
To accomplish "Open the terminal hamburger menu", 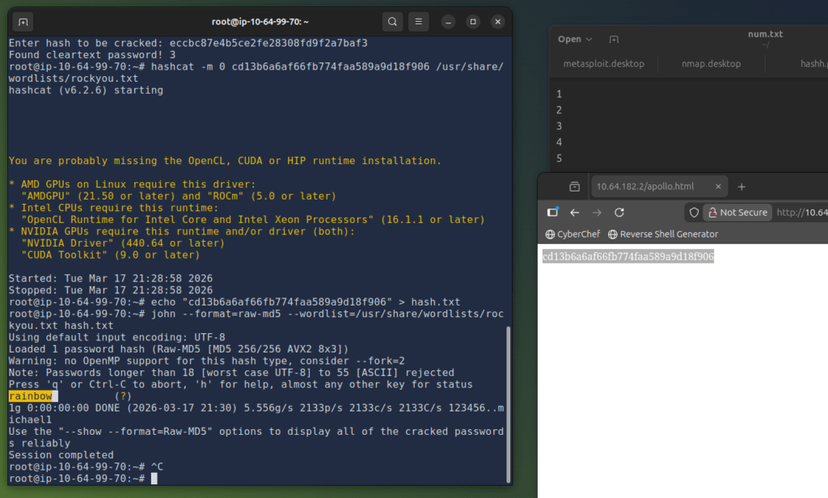I will pos(418,22).
